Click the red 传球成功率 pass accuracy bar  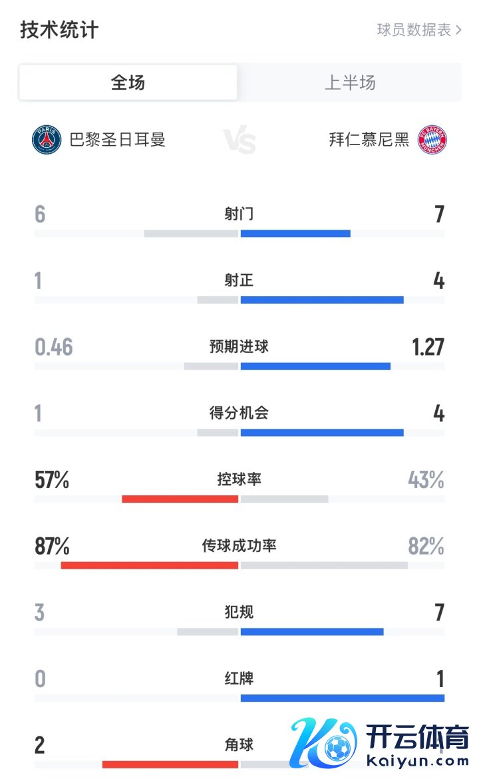(149, 565)
